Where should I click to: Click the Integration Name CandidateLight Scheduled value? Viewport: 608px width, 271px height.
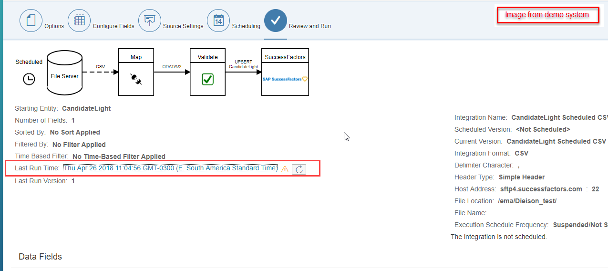click(559, 117)
